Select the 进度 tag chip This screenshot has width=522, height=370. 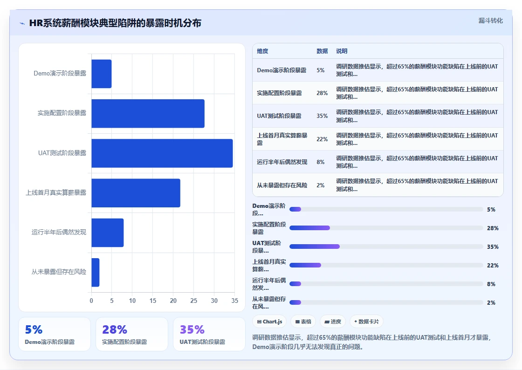[x=333, y=322]
